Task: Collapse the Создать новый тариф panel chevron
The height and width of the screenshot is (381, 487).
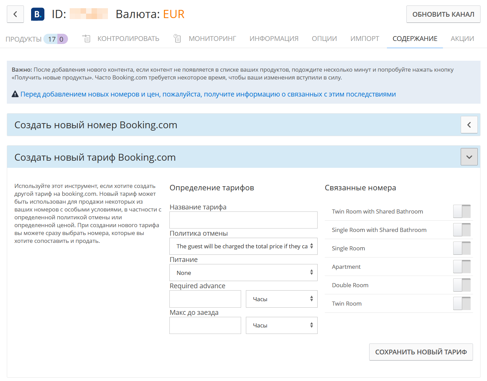Action: click(469, 157)
